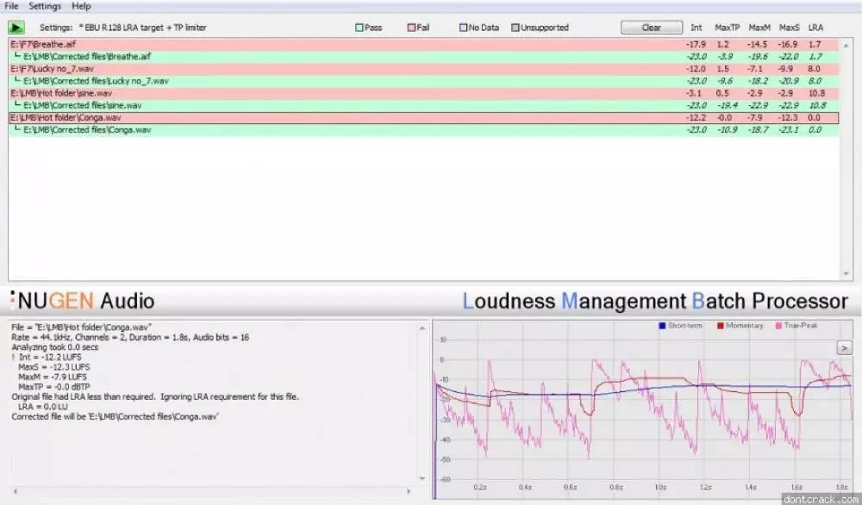Image resolution: width=862 pixels, height=505 pixels.
Task: Click the MaxS column header
Action: coord(789,28)
